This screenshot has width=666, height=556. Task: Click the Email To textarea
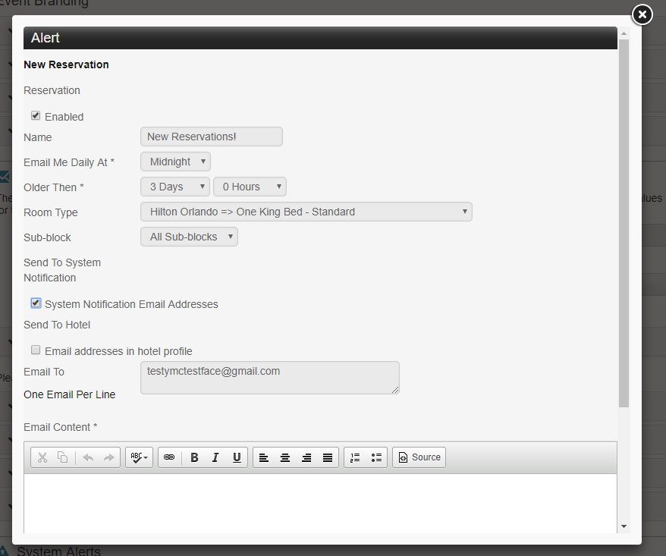click(x=270, y=378)
